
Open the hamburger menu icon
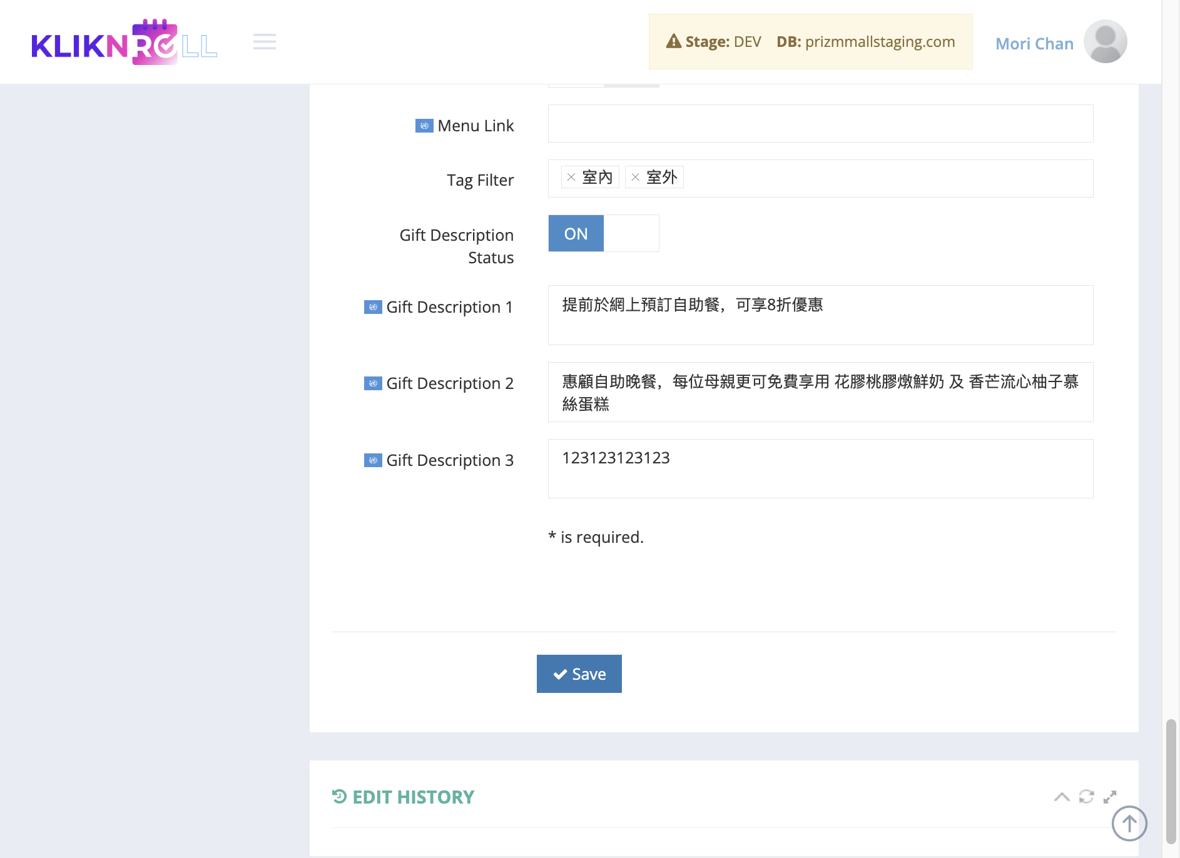click(265, 42)
